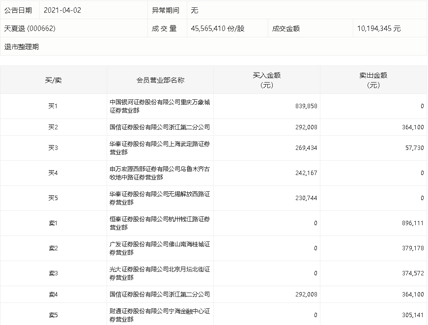Click 中国银河证券 重庆万象城 branch name
Image resolution: width=428 pixels, height=325 pixels.
160,106
